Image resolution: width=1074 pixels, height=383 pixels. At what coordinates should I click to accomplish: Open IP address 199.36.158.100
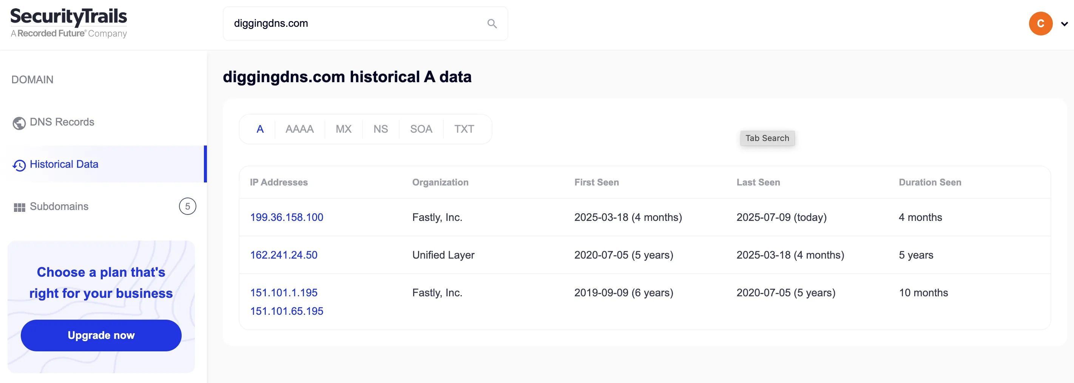click(286, 217)
